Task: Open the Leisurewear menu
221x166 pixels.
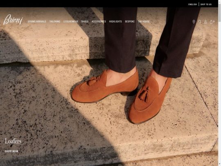Action: click(71, 21)
